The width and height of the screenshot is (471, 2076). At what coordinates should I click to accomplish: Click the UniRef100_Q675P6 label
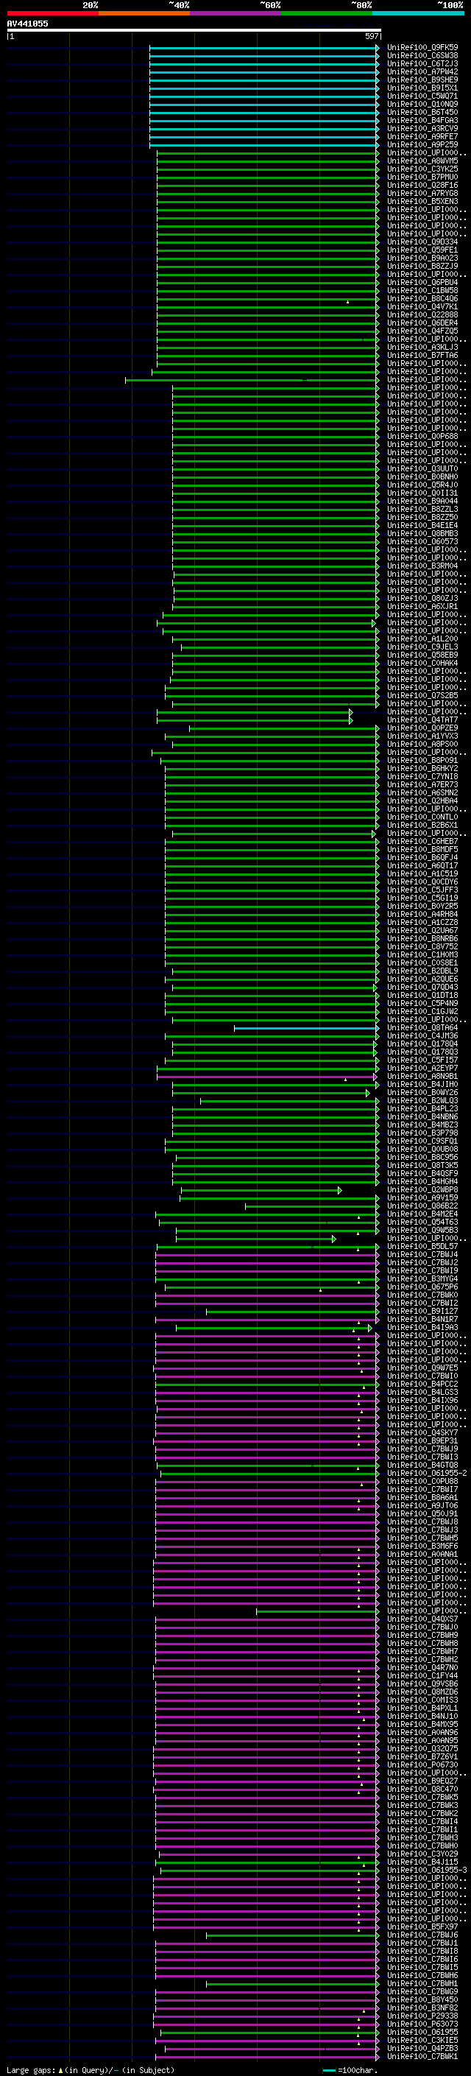422,1287
